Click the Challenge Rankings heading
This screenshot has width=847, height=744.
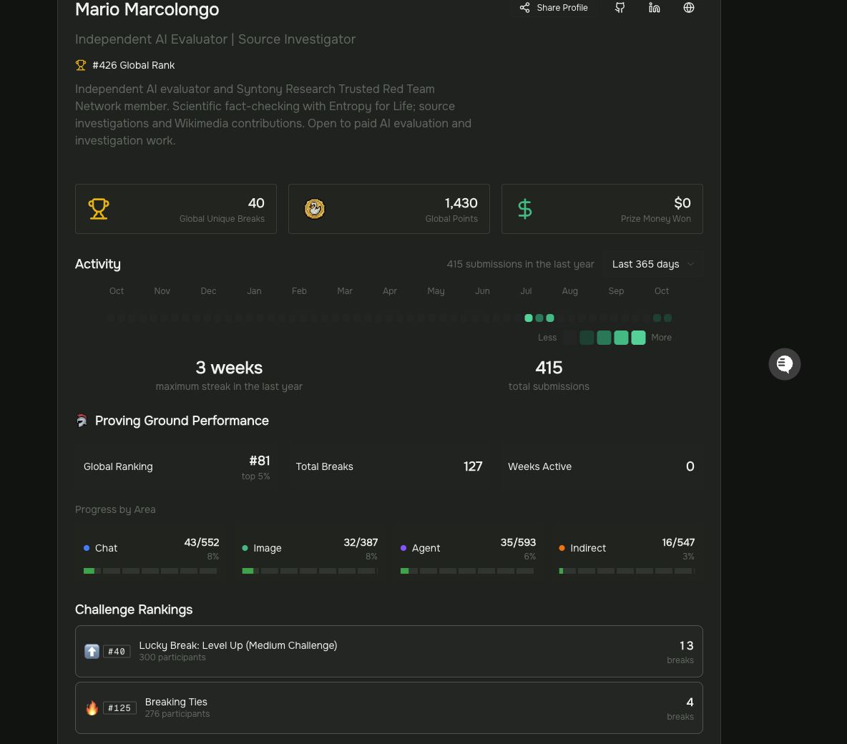[134, 610]
